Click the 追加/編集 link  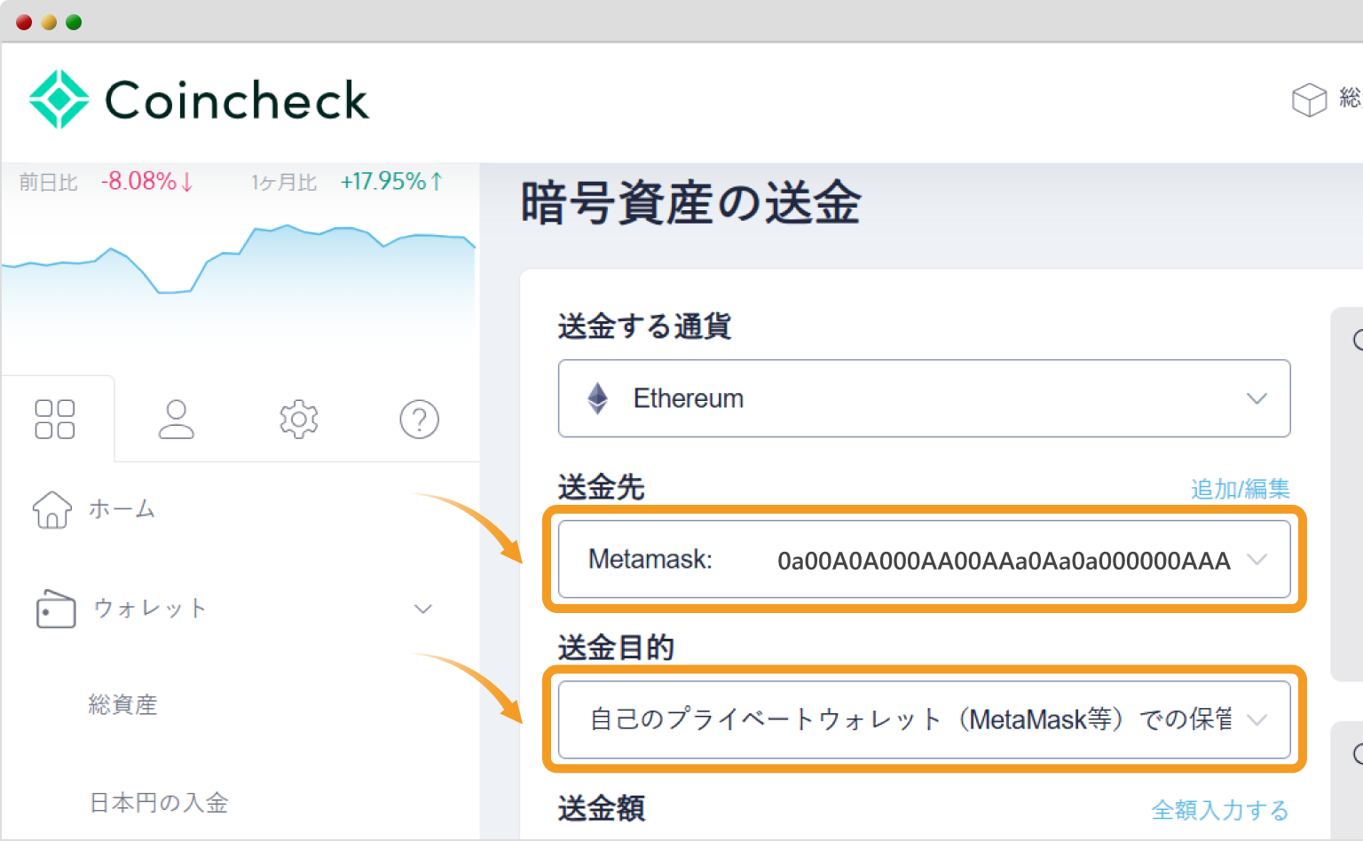click(x=1240, y=489)
